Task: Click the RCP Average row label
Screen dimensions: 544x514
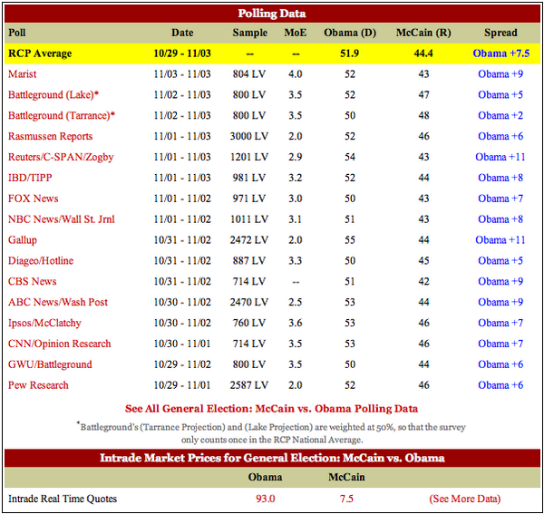Action: [x=40, y=53]
